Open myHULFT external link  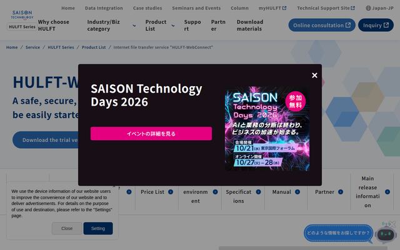click(x=272, y=8)
